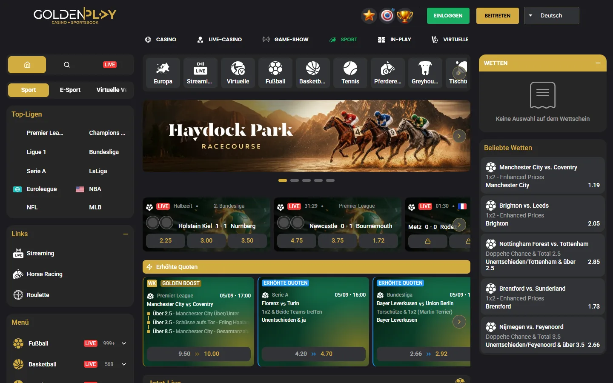Viewport: 613px width, 383px height.
Task: Click the betslip receipt icon
Action: point(543,95)
